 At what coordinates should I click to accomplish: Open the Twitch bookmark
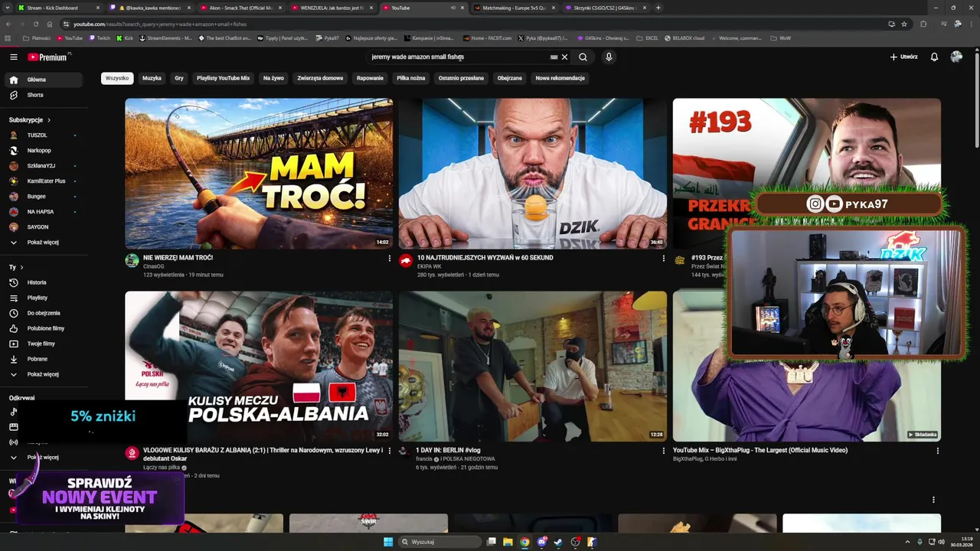pos(100,37)
